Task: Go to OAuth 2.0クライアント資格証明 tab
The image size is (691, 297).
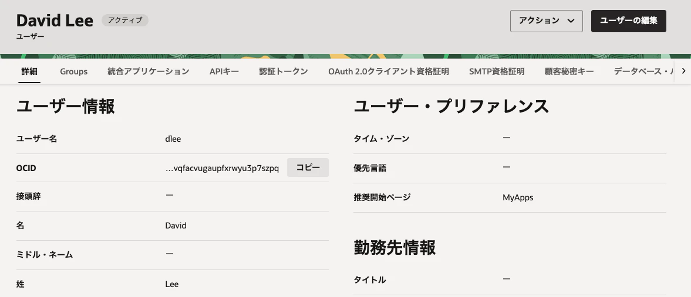Action: [x=389, y=71]
